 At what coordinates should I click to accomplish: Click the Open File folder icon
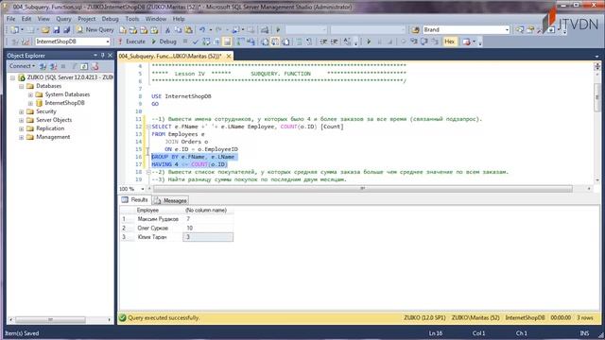pyautogui.click(x=45, y=29)
